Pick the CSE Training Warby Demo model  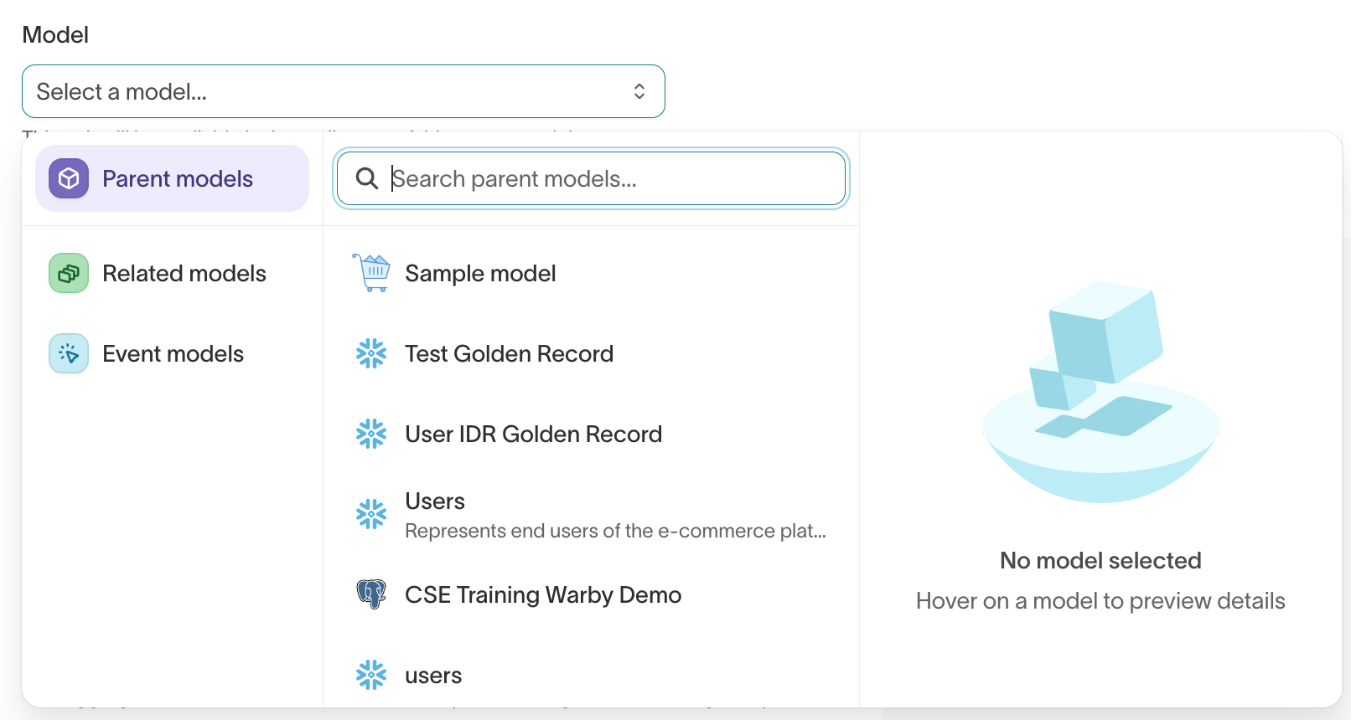(591, 594)
